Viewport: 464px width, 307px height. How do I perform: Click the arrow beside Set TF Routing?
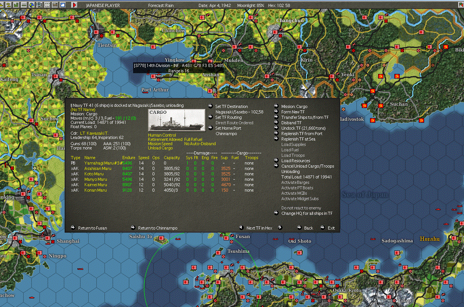click(211, 117)
